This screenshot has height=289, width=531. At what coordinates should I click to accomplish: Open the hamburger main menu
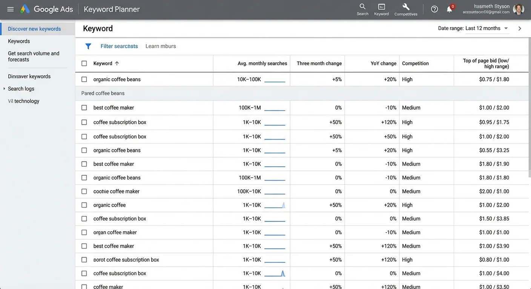[10, 9]
